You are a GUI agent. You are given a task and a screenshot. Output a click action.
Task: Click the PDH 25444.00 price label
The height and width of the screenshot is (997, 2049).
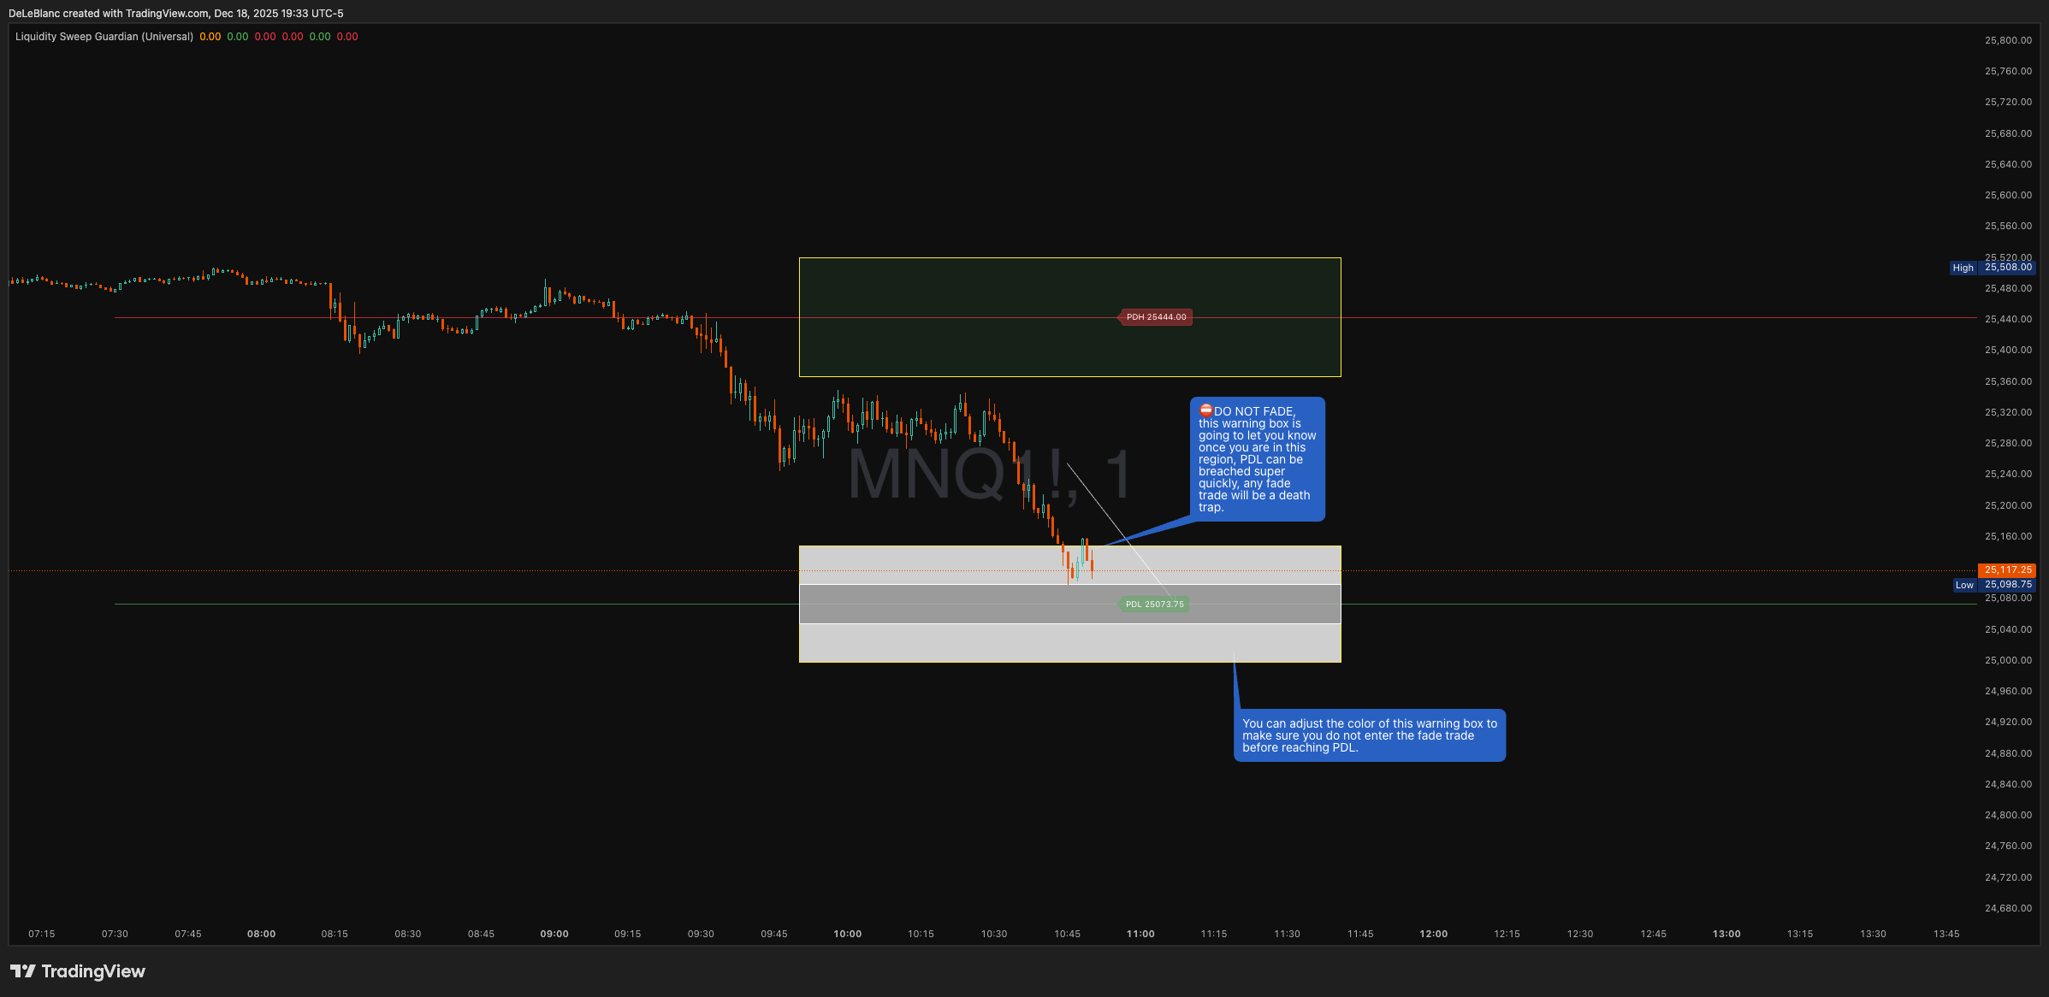tap(1155, 317)
